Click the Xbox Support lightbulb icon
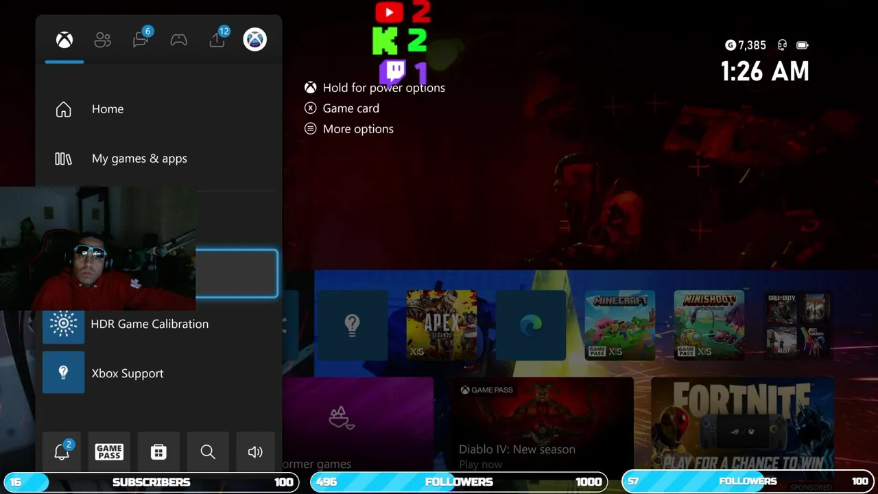The height and width of the screenshot is (494, 878). (63, 373)
